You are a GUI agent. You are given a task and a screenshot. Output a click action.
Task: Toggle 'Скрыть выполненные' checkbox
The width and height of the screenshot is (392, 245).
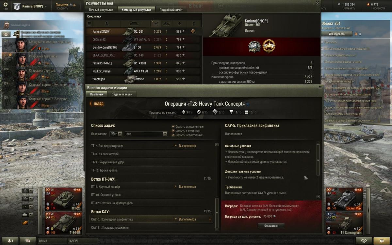pyautogui.click(x=173, y=126)
